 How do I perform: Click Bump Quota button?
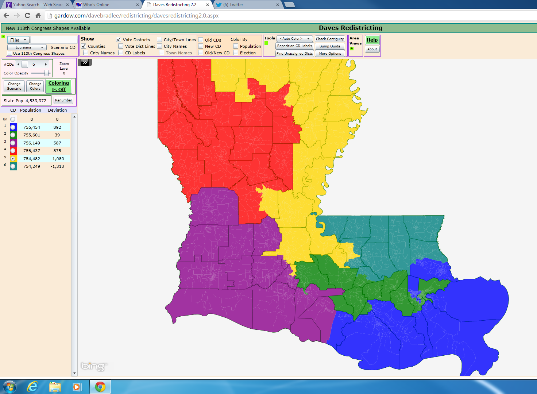(x=330, y=46)
